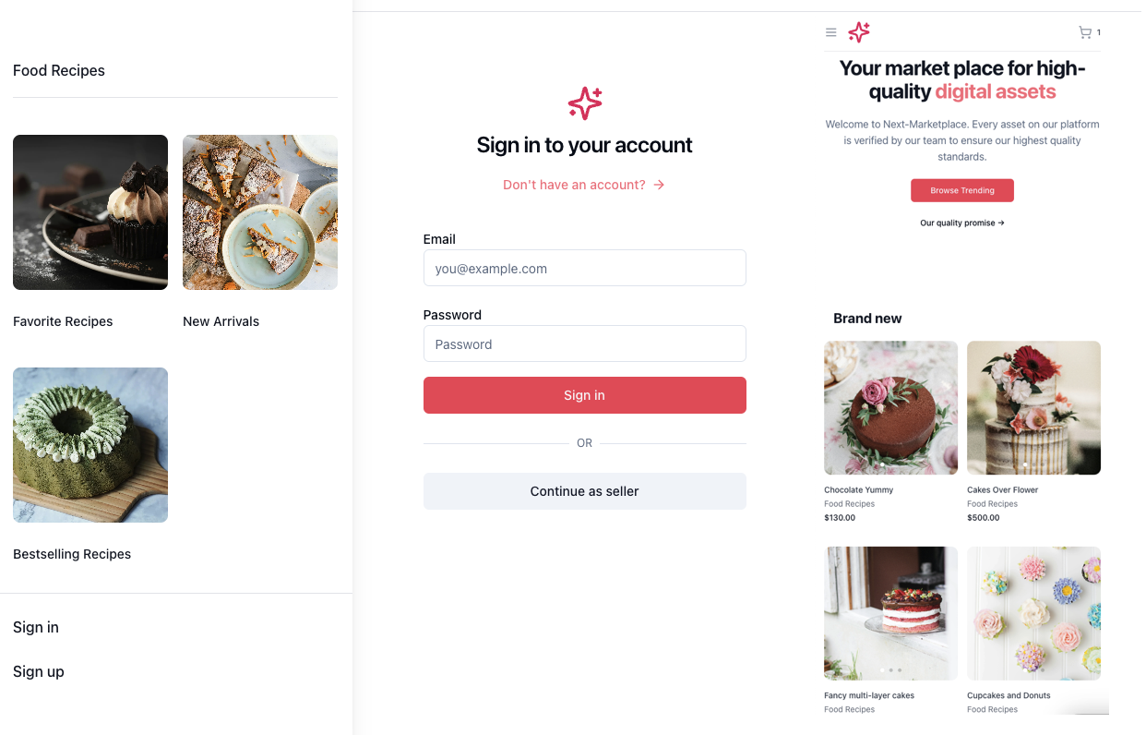Click the Browse Trending button
Screen dimensions: 1146x735
pyautogui.click(x=961, y=190)
